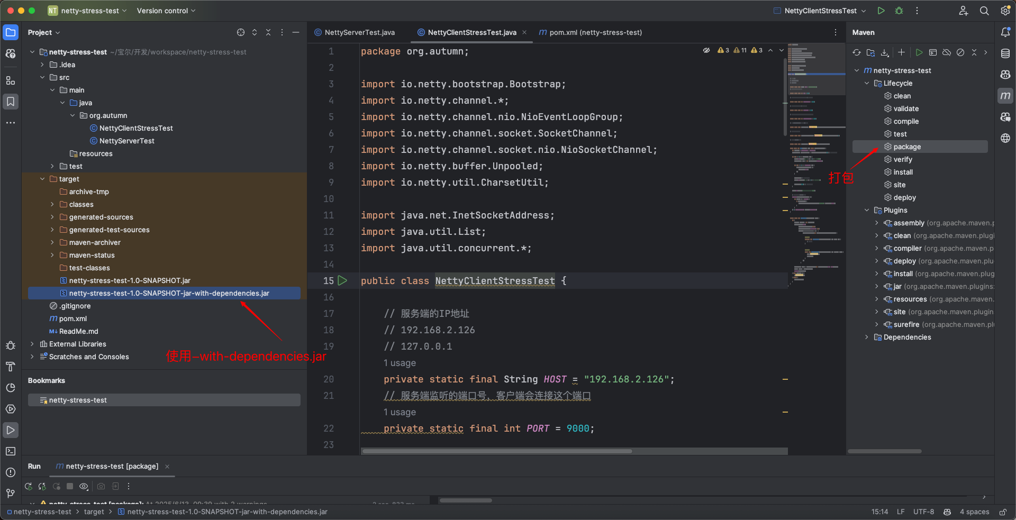1016x520 pixels.
Task: Open NettyClientStressTest run configuration dropdown
Action: click(820, 11)
